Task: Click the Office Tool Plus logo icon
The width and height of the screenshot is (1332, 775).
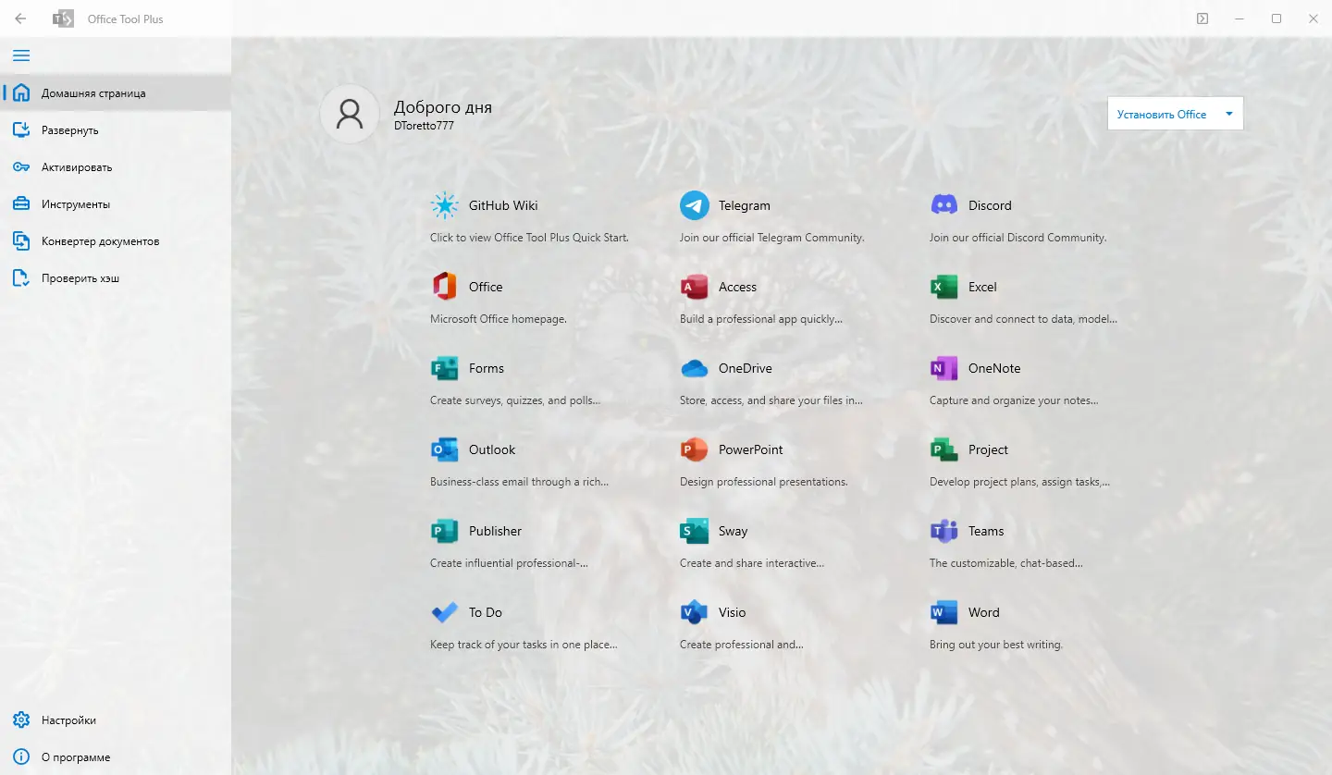Action: tap(63, 18)
